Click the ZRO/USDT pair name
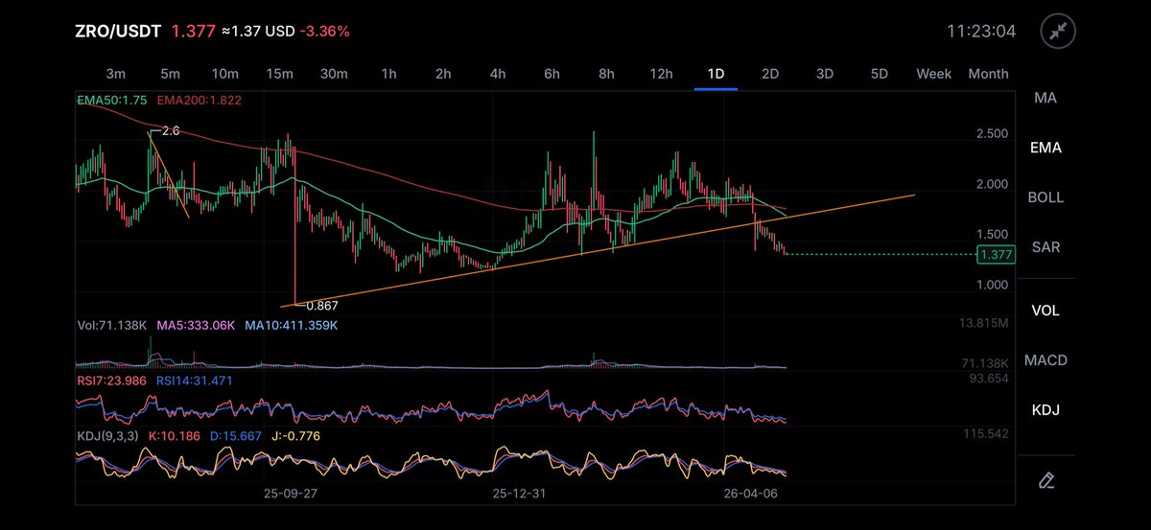1151x530 pixels. pos(118,32)
